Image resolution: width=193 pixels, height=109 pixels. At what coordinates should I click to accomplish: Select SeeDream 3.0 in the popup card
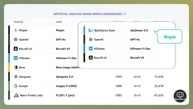point(139,30)
